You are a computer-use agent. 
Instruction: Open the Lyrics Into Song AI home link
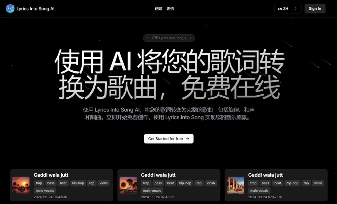tap(30, 9)
